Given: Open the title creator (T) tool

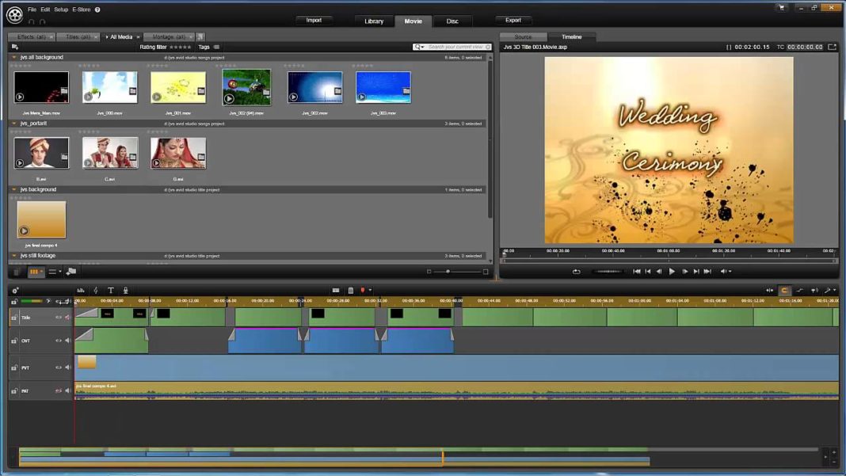Looking at the screenshot, I should (111, 291).
